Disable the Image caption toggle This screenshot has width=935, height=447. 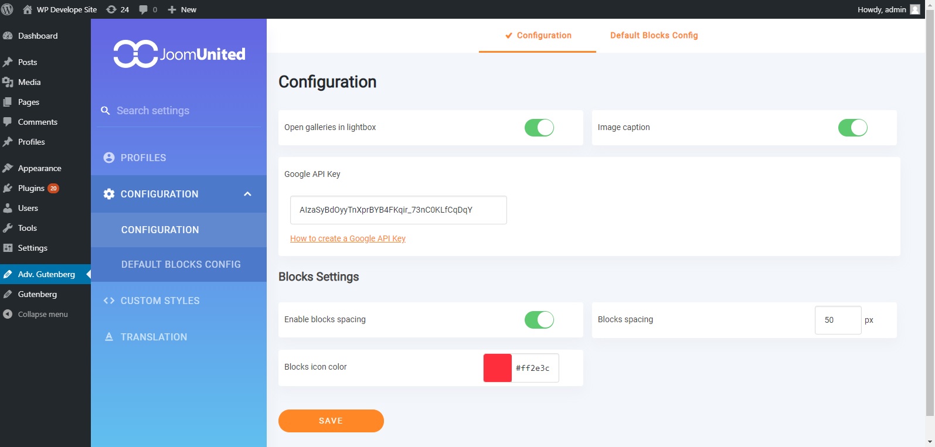[852, 128]
